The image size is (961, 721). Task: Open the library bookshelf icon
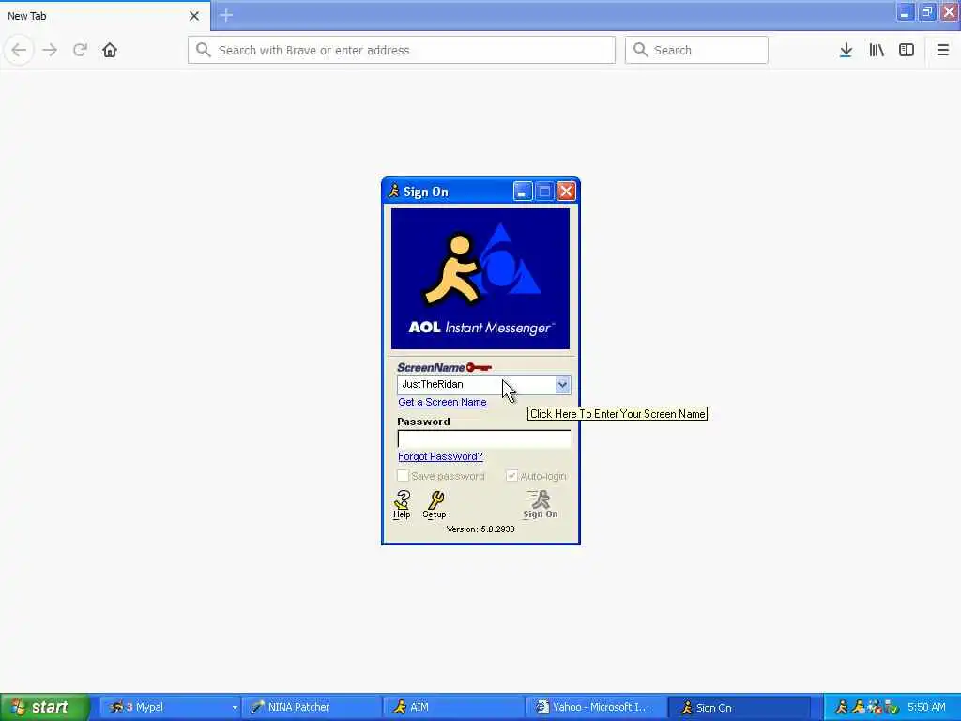pos(877,51)
